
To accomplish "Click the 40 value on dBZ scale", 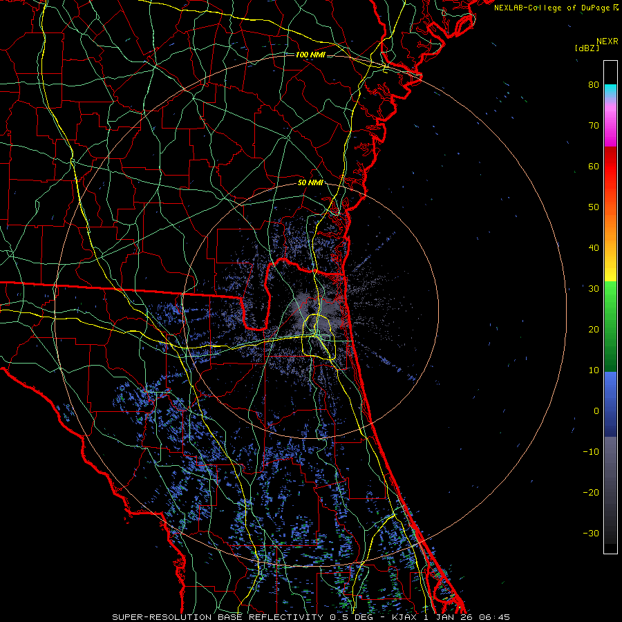I will click(594, 248).
